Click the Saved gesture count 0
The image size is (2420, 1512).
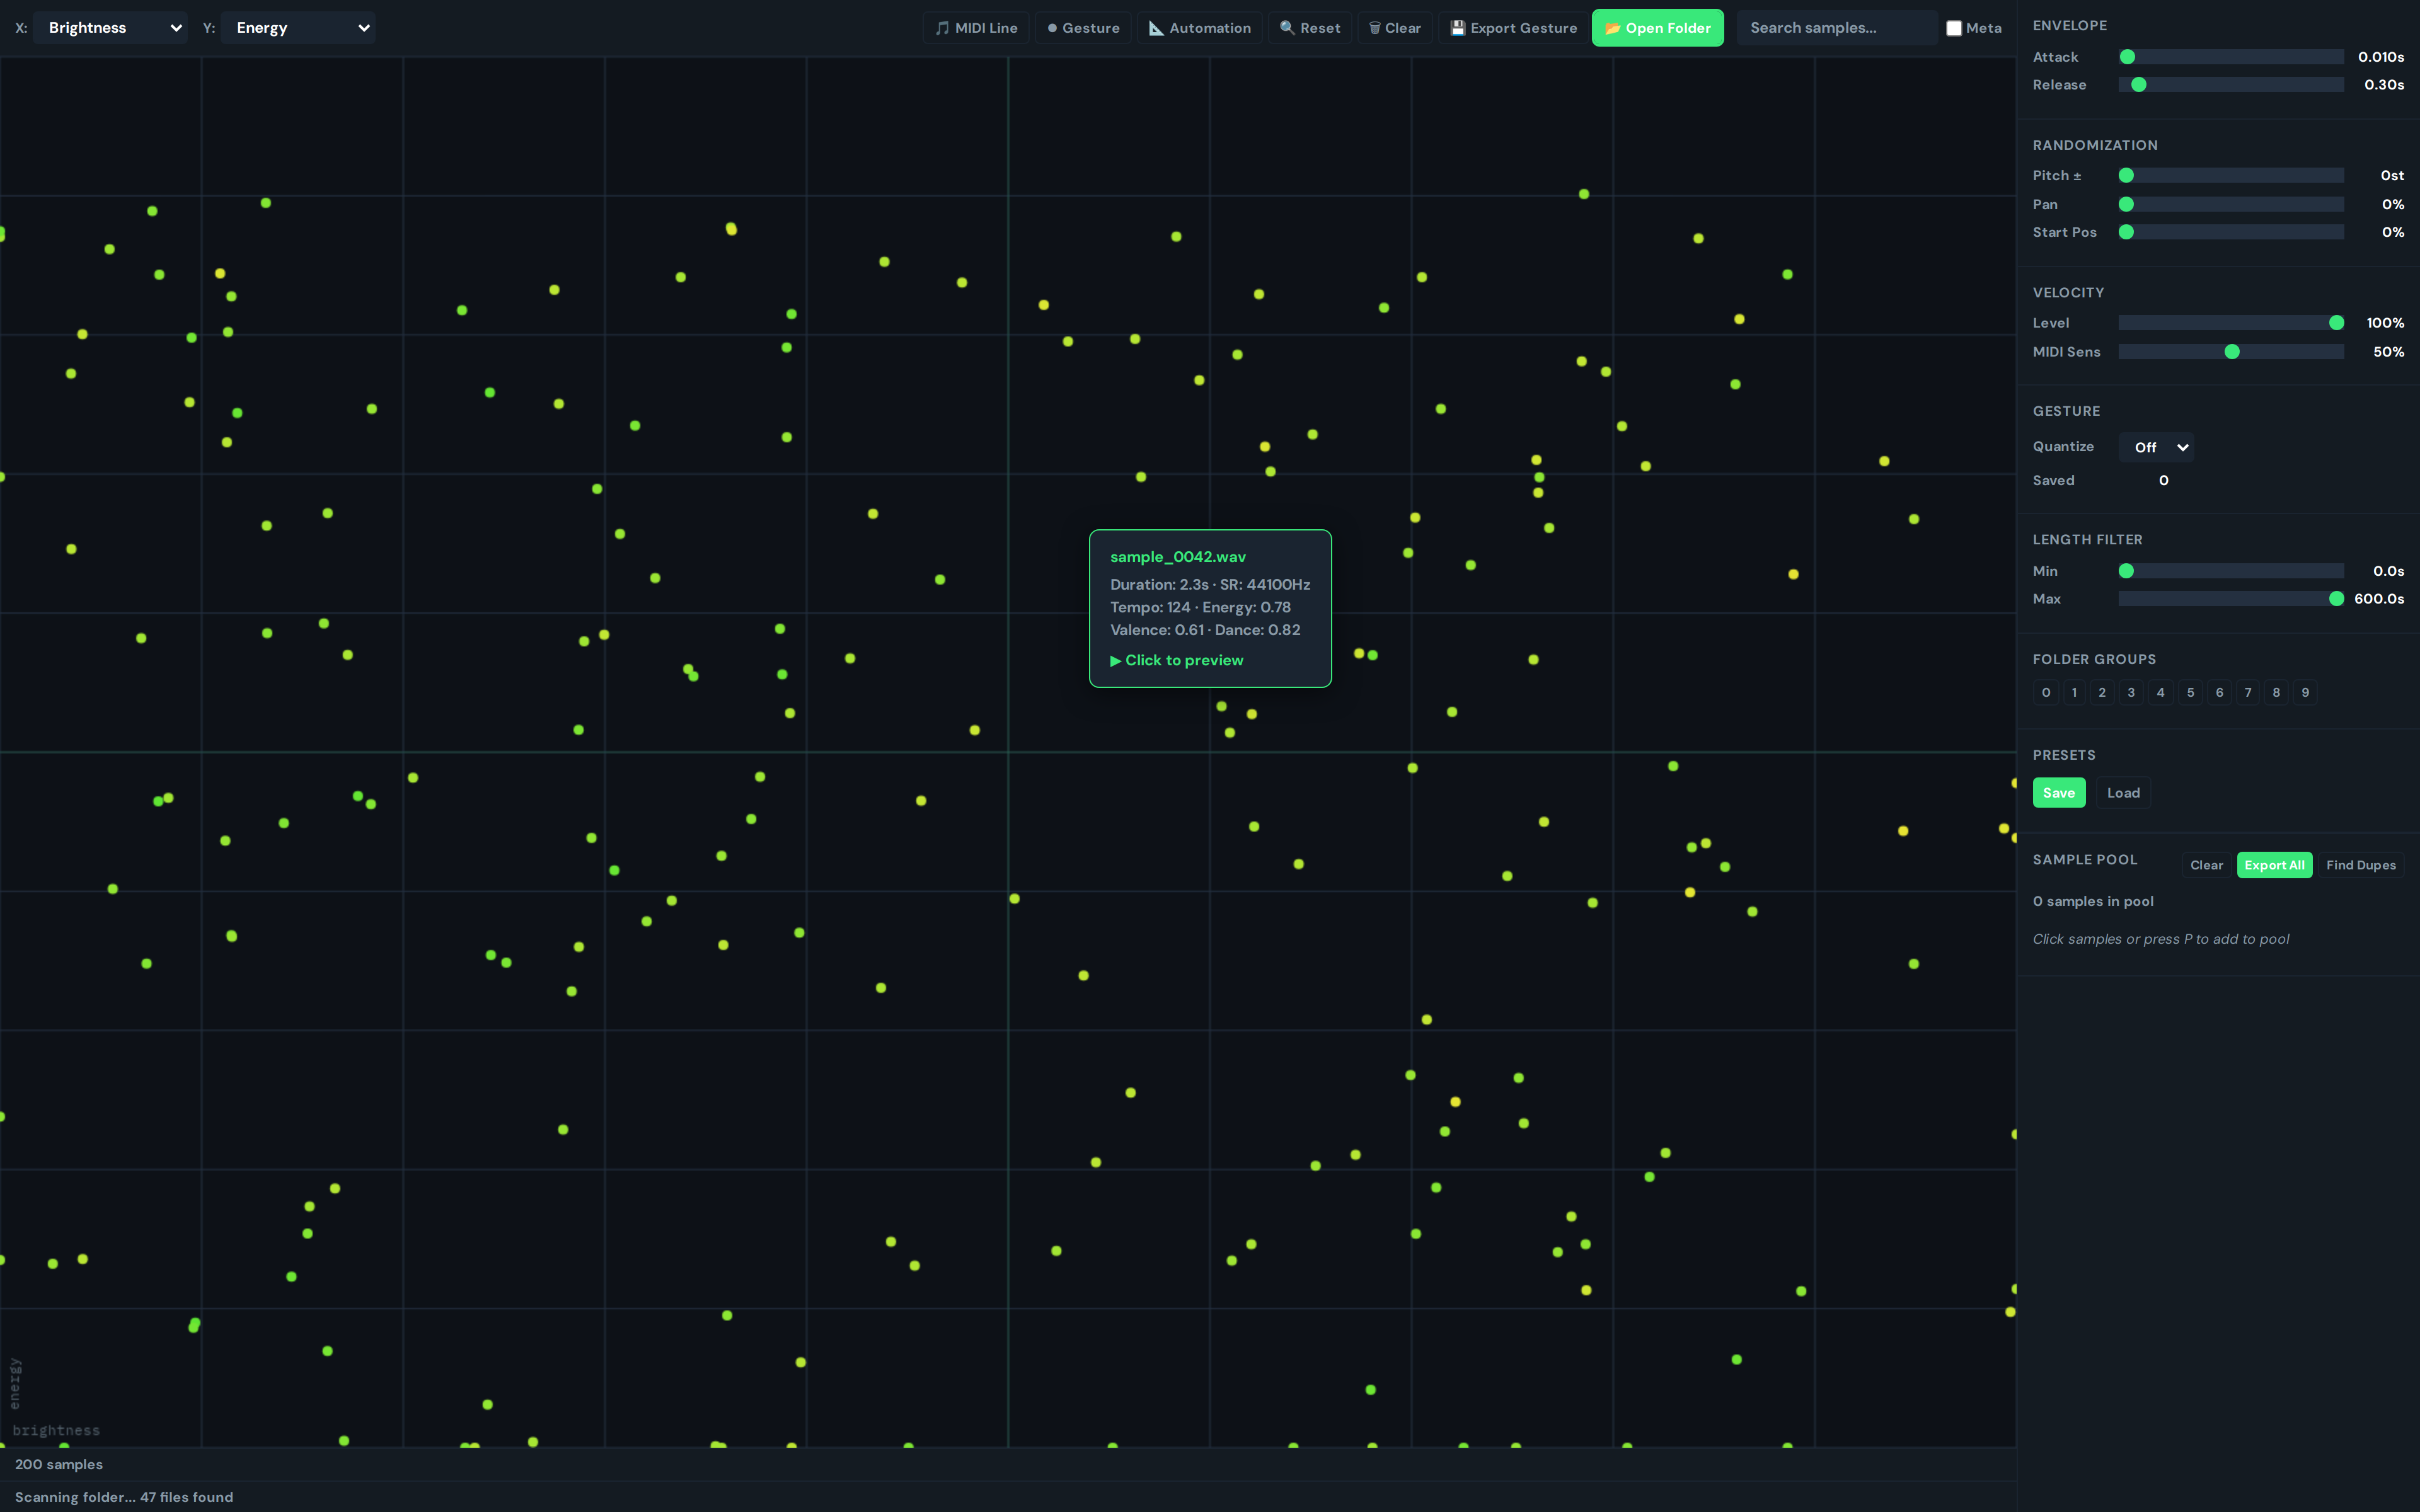(2163, 480)
